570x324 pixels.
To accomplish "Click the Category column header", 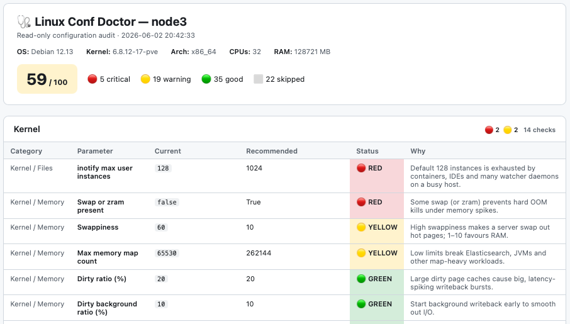I will [x=26, y=151].
